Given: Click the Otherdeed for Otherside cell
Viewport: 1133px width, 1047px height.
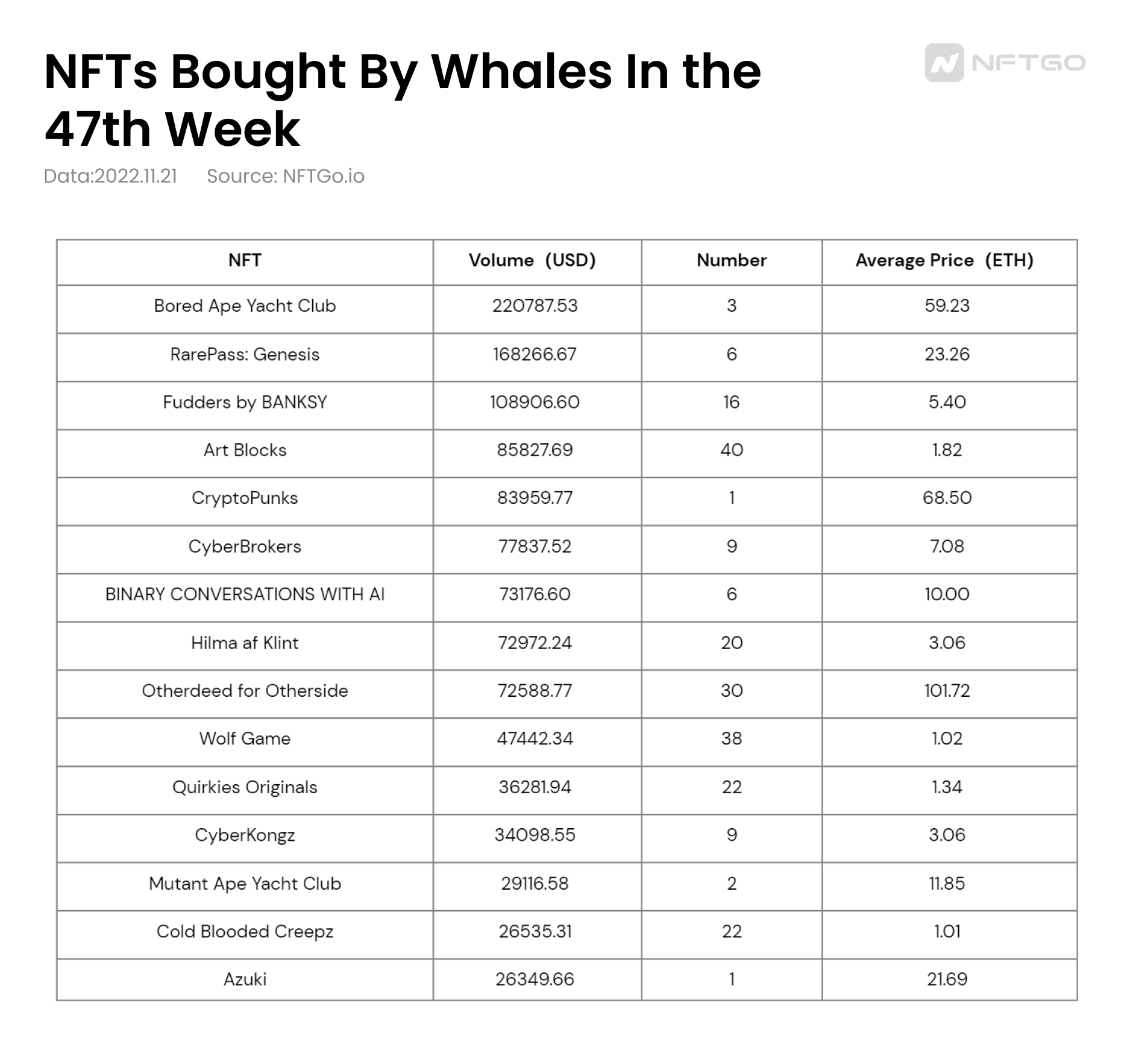Looking at the screenshot, I should click(x=245, y=691).
